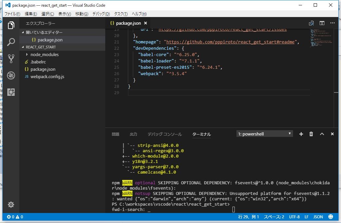
Task: Click the Manage gear icon
Action: pyautogui.click(x=11, y=204)
